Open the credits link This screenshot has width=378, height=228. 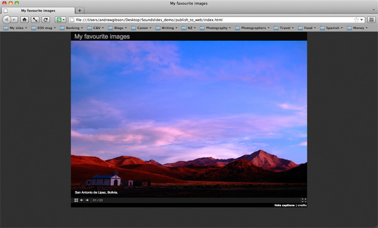(302, 205)
